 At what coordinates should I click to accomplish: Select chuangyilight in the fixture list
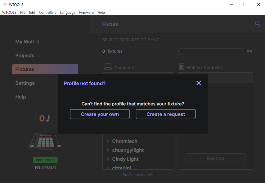(128, 150)
